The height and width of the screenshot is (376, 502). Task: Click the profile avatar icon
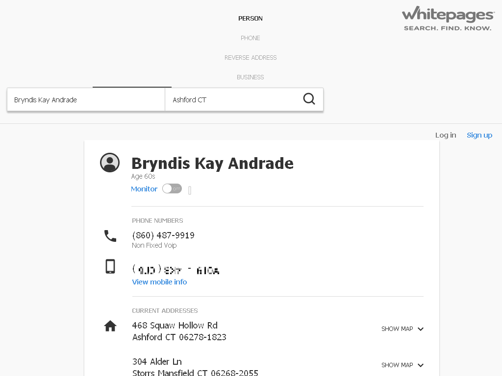click(110, 163)
